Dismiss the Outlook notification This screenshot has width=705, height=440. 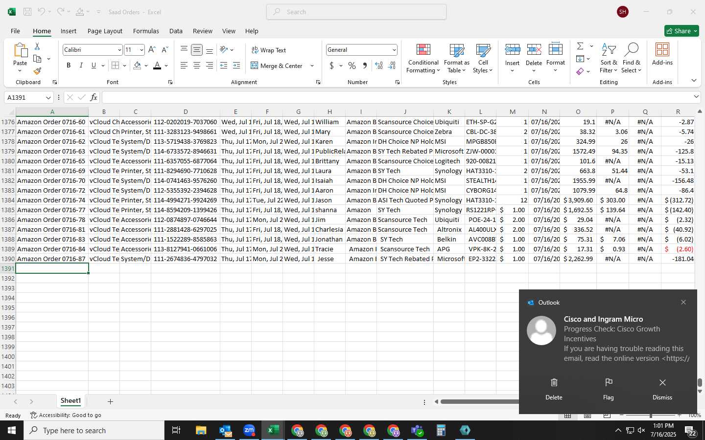click(662, 389)
